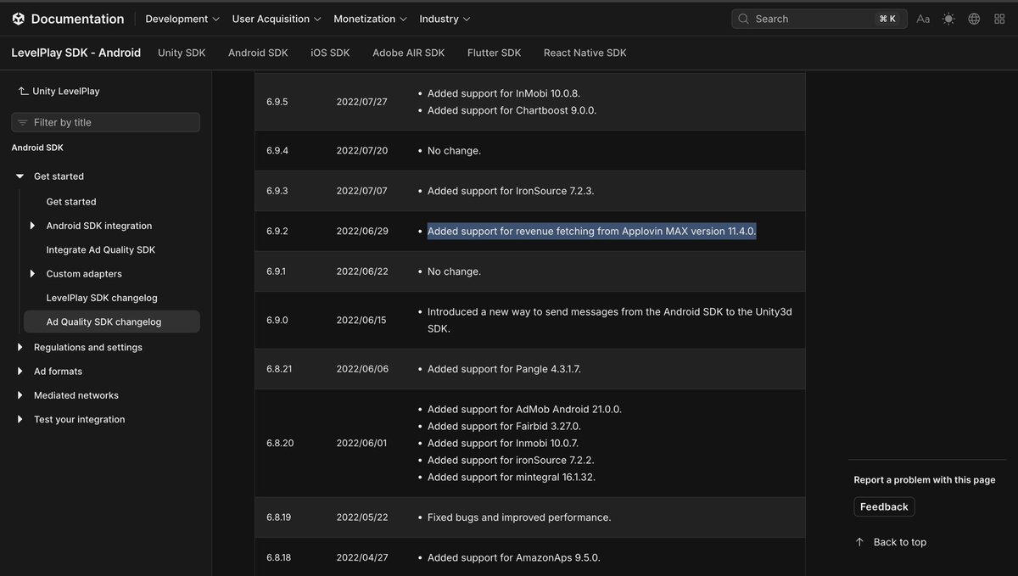This screenshot has width=1018, height=576.
Task: Click version 6.8.20 cell
Action: tap(280, 443)
